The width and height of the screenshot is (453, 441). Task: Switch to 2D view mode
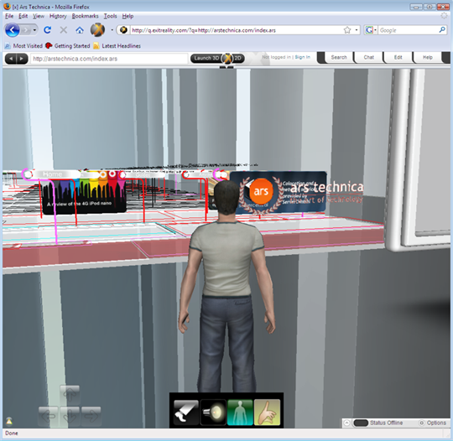pyautogui.click(x=238, y=59)
